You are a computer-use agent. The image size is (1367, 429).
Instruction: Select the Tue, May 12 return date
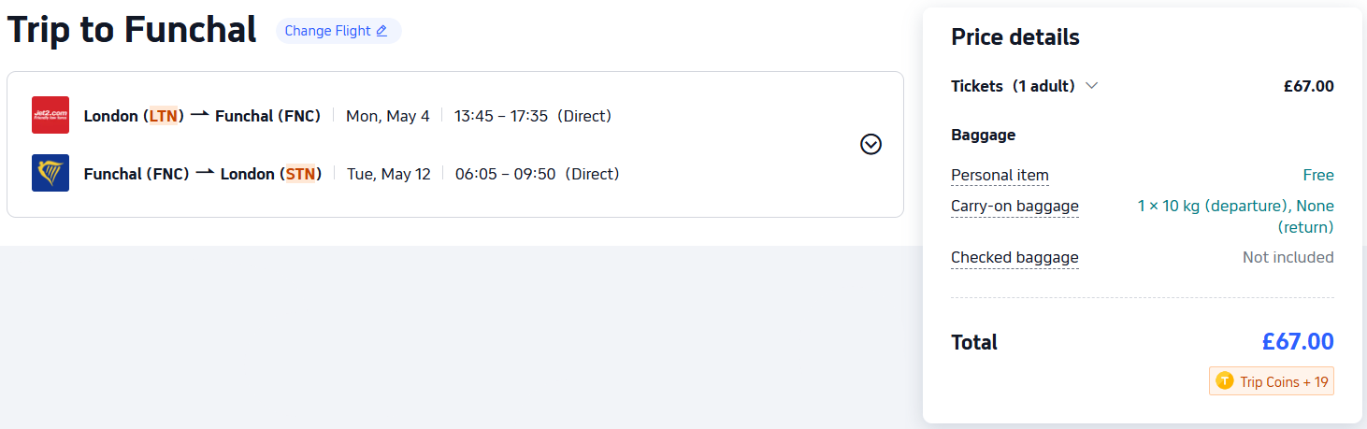(x=389, y=174)
